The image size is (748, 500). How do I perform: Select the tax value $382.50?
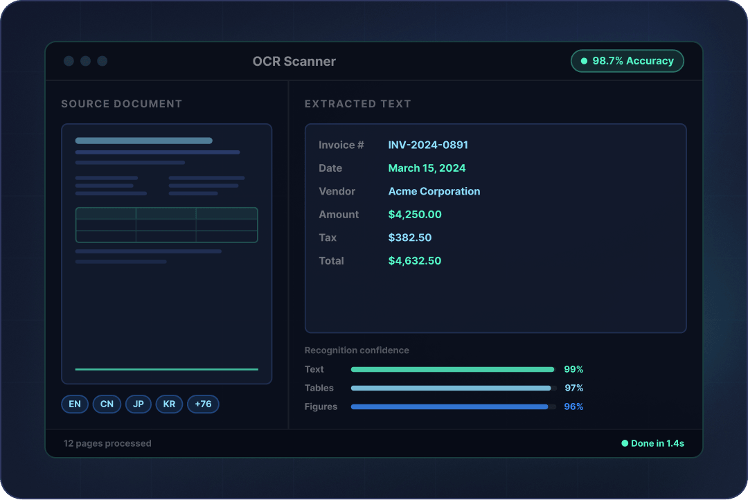(x=410, y=238)
